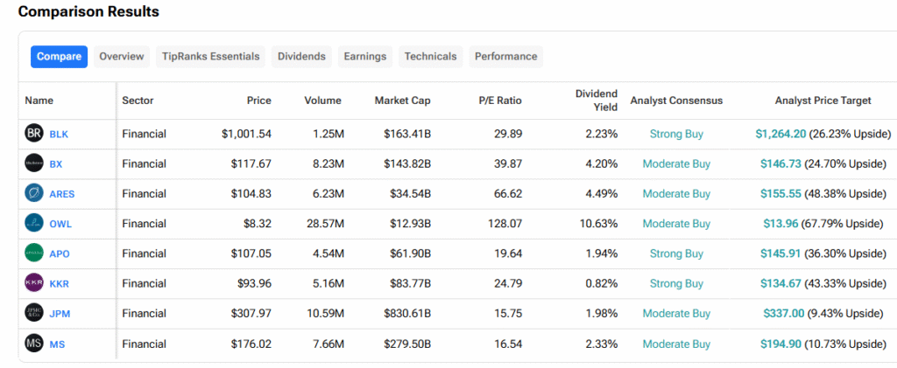Screen dimensions: 897x368
Task: Click the MS company logo icon
Action: (x=34, y=344)
